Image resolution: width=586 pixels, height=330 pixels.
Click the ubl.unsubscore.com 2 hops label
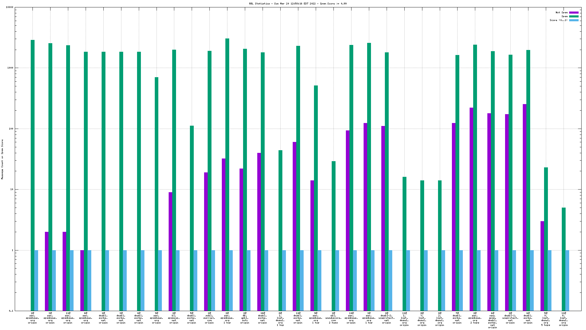point(333,318)
